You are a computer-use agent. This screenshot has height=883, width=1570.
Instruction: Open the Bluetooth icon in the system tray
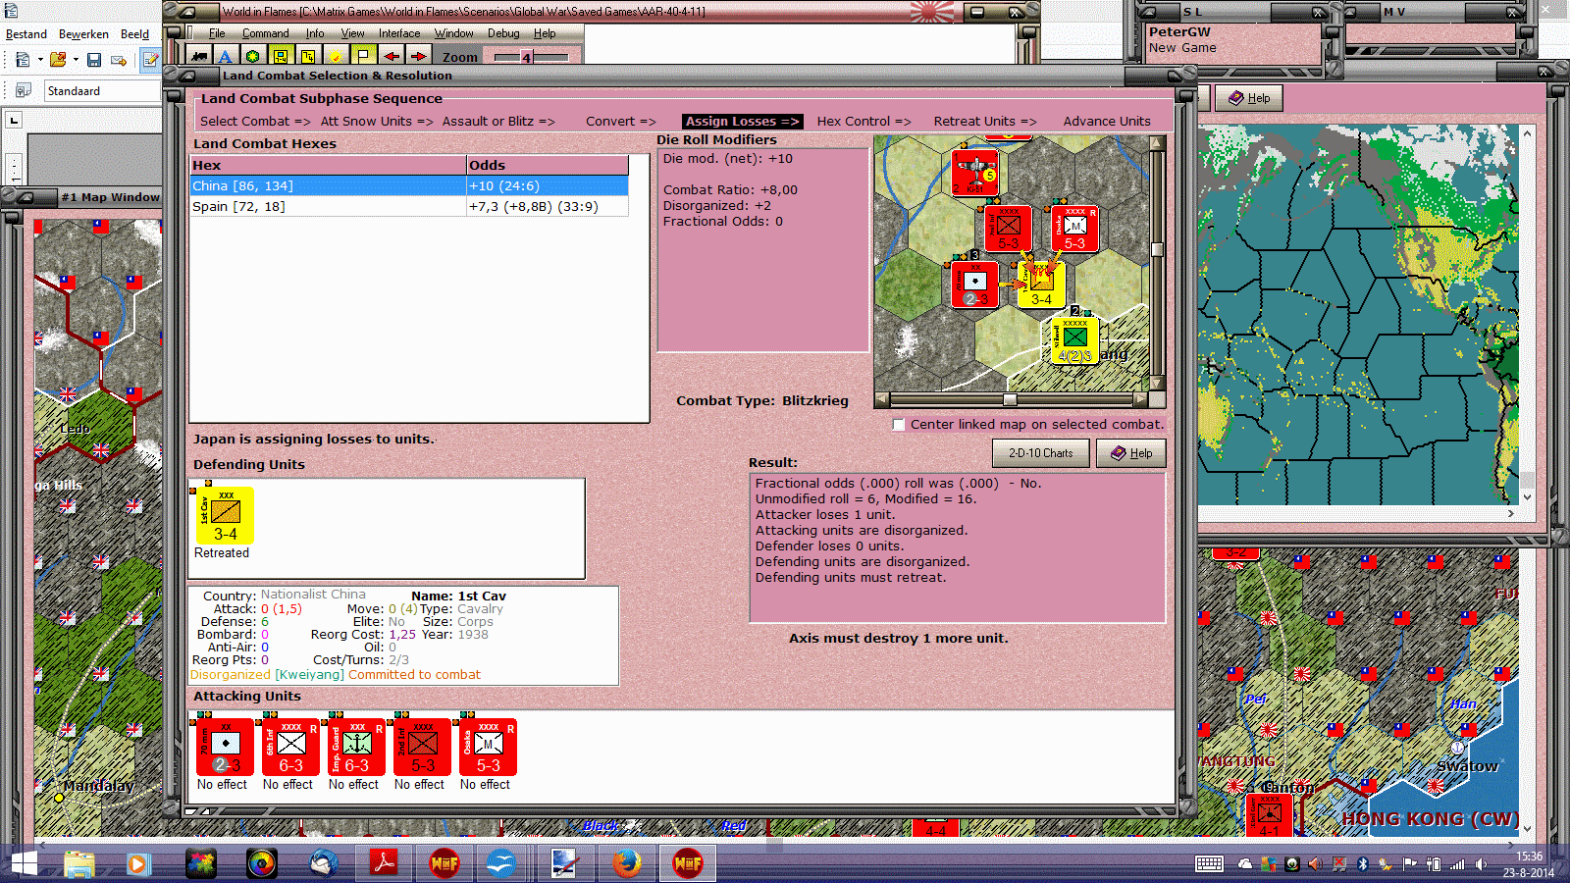point(1363,864)
